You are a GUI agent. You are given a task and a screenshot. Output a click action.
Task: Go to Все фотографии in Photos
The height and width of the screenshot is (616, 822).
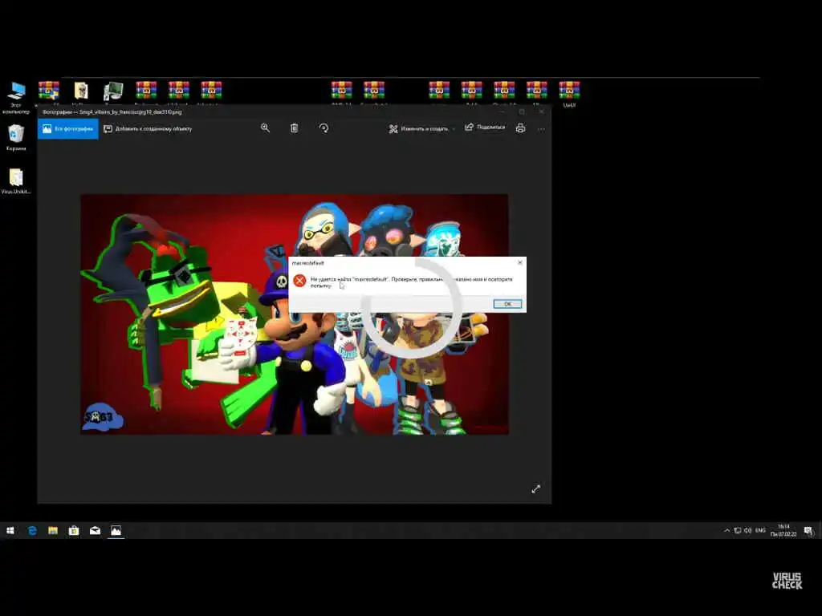(x=67, y=129)
